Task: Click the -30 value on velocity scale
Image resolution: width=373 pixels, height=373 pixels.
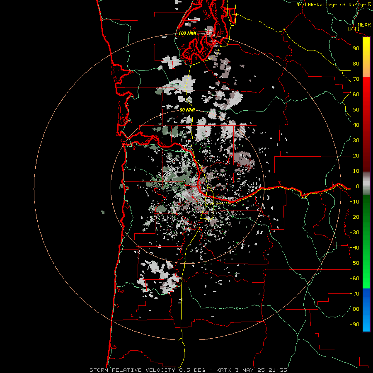Action: click(354, 233)
